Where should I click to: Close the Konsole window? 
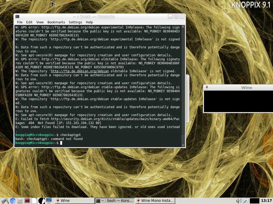click(182, 17)
